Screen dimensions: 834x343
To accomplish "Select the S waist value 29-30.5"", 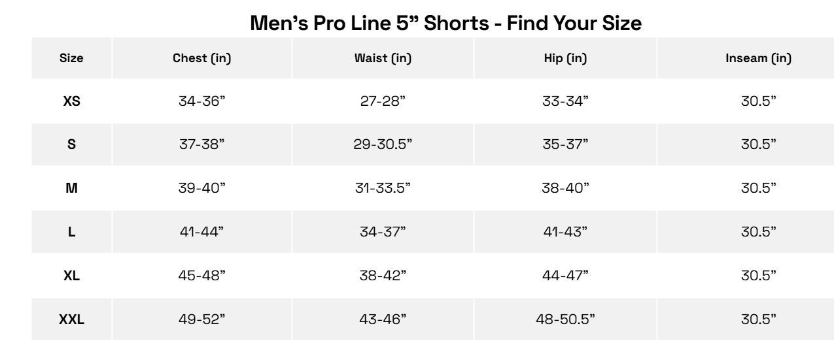I will (x=383, y=144).
